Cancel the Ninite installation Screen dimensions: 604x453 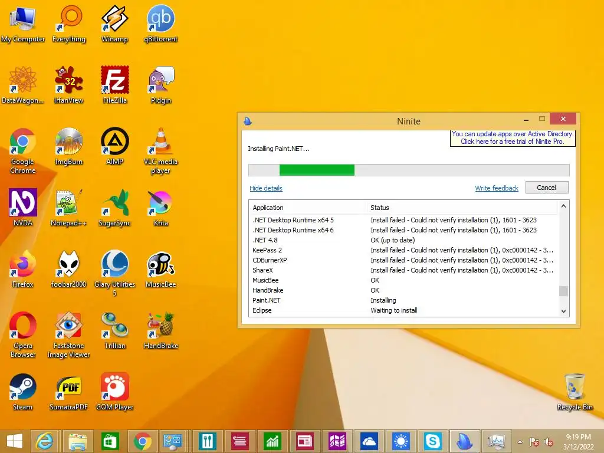point(547,188)
